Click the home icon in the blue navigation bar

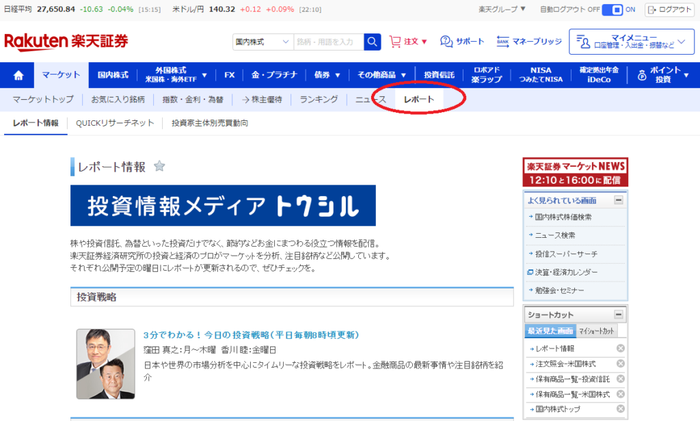18,75
